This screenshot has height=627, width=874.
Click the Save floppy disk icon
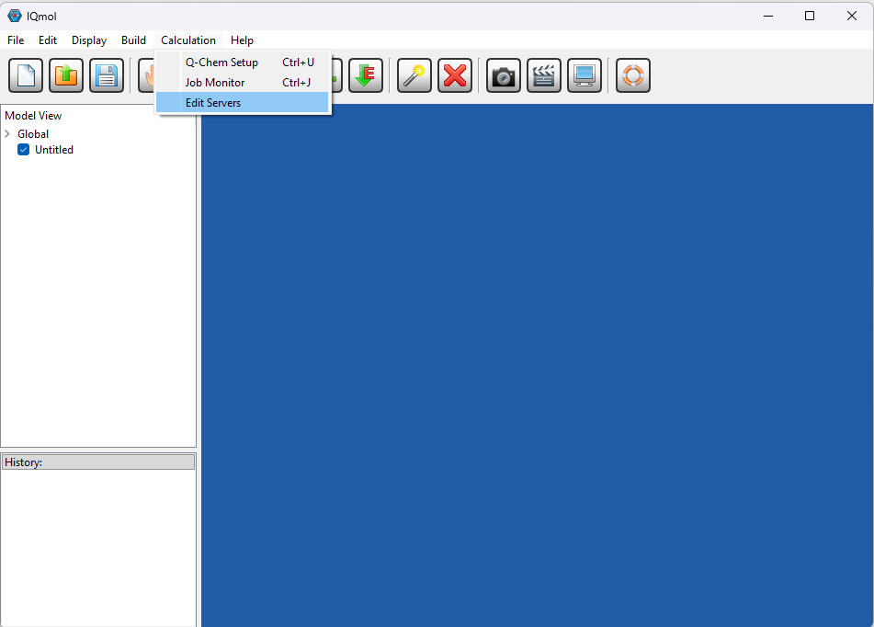tap(107, 75)
